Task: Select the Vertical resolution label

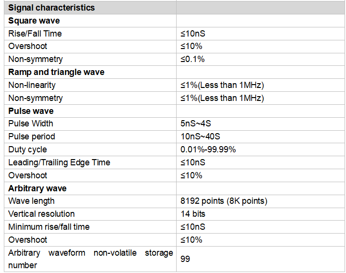Action: (x=42, y=214)
